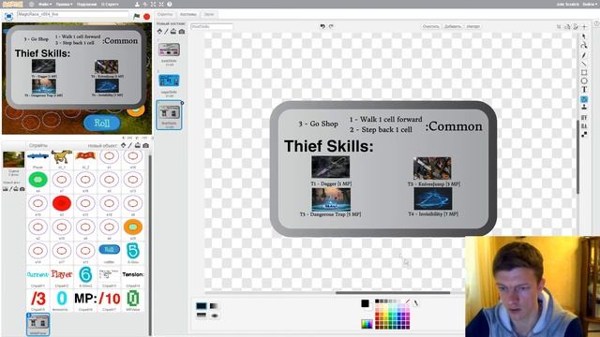Viewport: 600px width, 337px height.
Task: Paint a new costume
Action: pyautogui.click(x=167, y=31)
